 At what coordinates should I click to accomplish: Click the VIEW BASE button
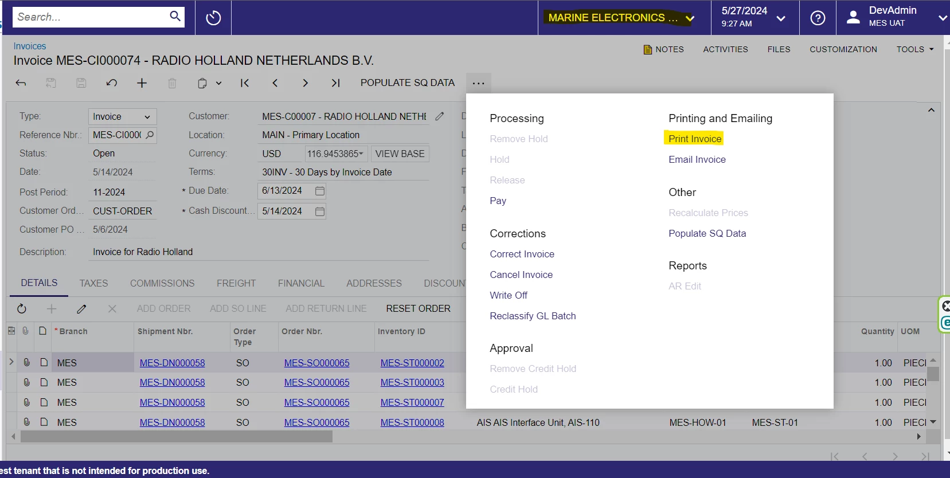(400, 154)
